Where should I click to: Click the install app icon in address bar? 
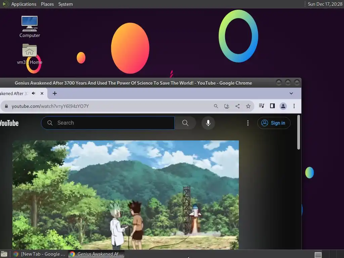227,106
